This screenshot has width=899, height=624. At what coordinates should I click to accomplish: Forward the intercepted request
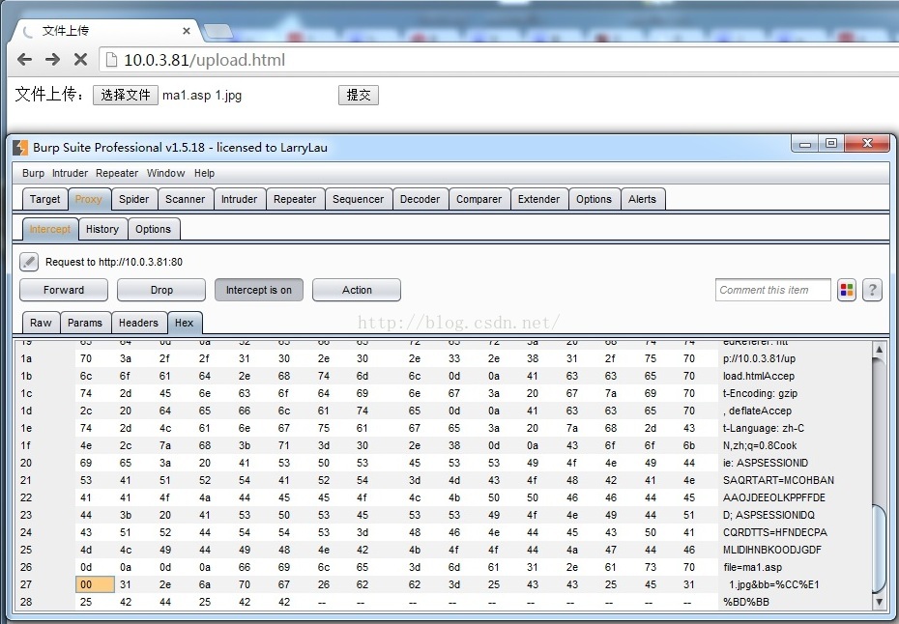coord(64,290)
